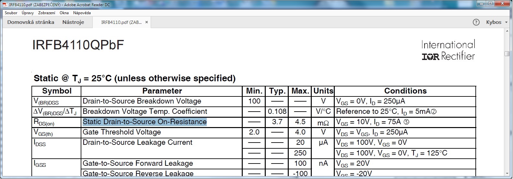Click the Symbol column header
The width and height of the screenshot is (513, 179).
click(x=57, y=91)
